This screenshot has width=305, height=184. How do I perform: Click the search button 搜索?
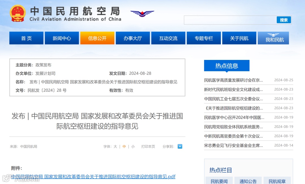click(284, 20)
